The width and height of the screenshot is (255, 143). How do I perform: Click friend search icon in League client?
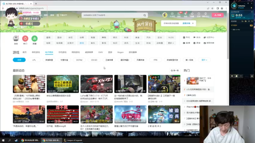point(252,21)
